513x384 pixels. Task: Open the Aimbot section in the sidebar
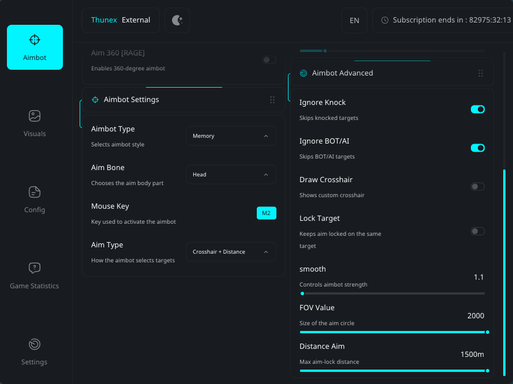35,47
